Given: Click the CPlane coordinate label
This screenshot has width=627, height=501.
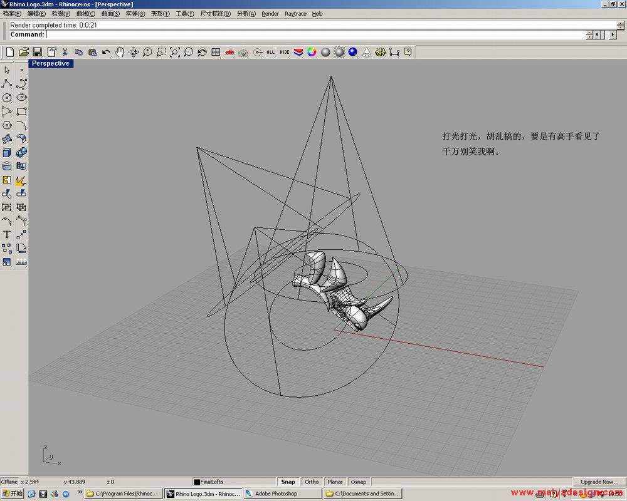Looking at the screenshot, I should click(9, 482).
